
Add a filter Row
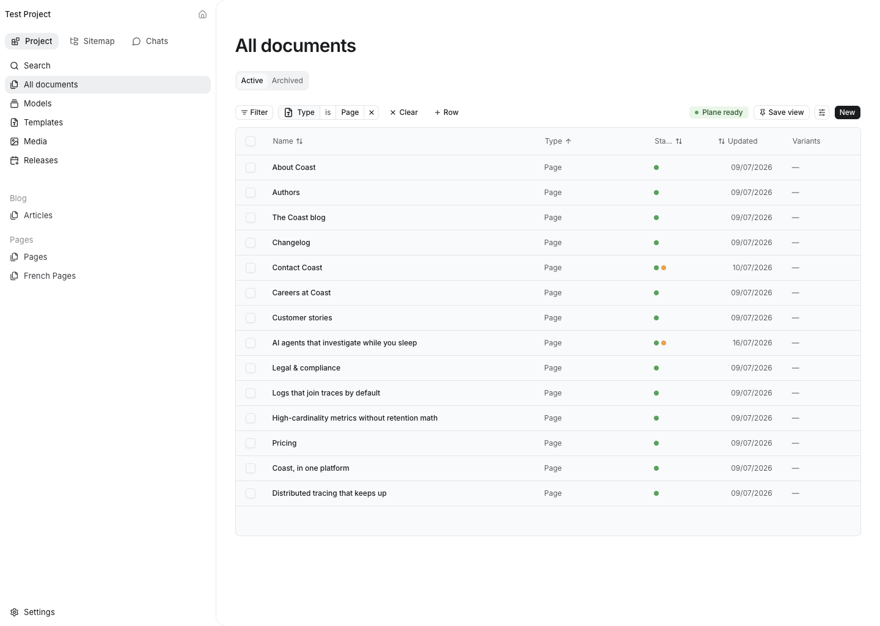(446, 112)
